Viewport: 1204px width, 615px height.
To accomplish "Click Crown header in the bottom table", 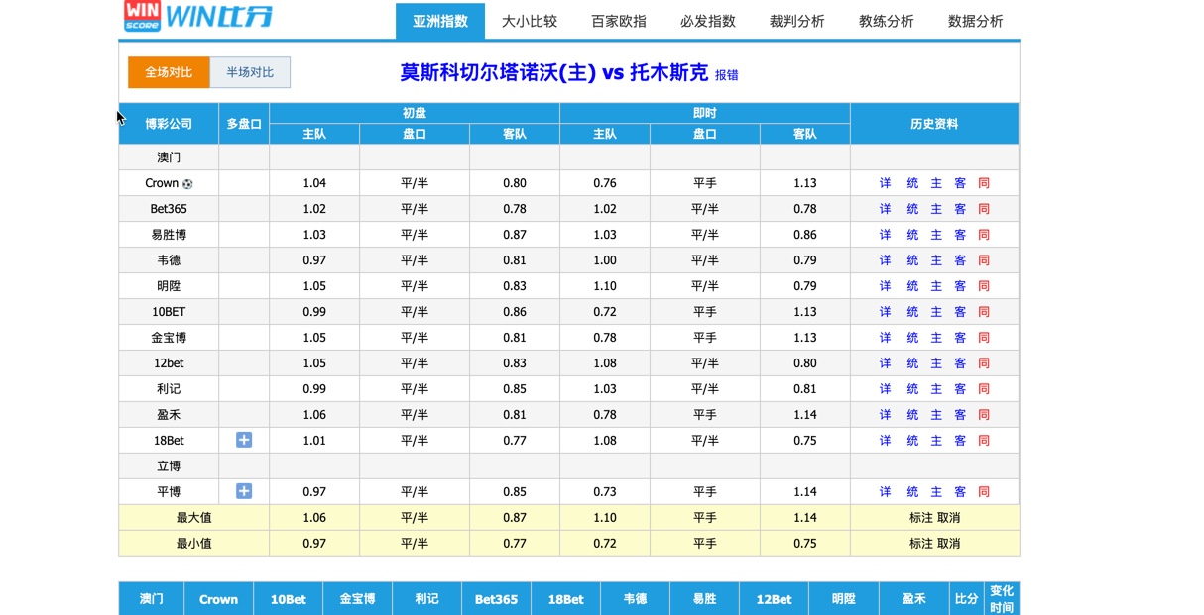I will [218, 599].
